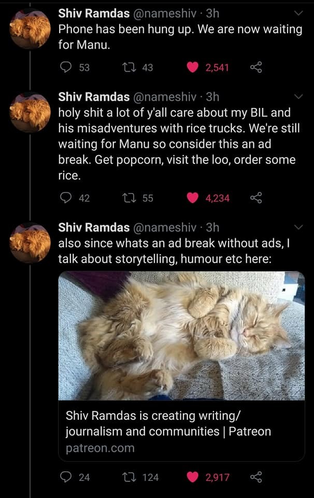
Task: Retweet the tweet with 124 retweets
Action: coord(128,477)
